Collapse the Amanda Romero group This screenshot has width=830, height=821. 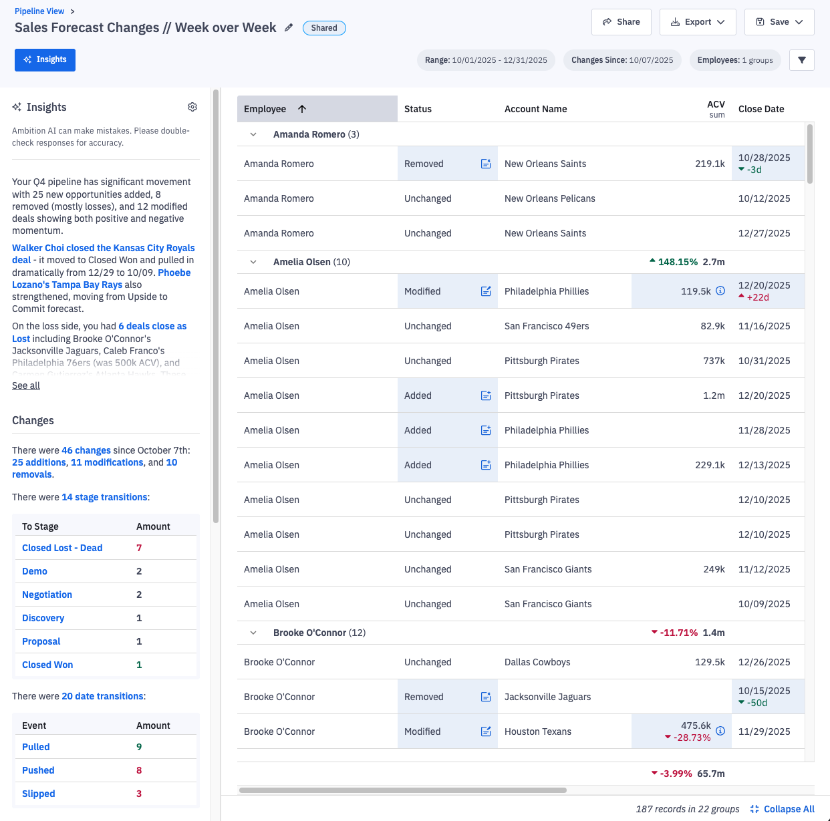[253, 134]
